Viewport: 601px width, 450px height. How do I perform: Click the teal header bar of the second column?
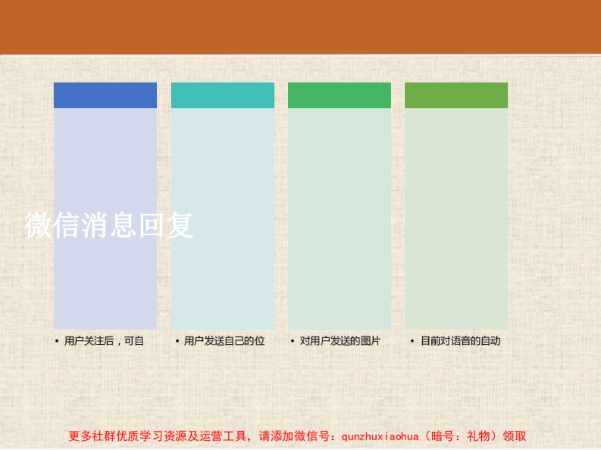pyautogui.click(x=223, y=95)
